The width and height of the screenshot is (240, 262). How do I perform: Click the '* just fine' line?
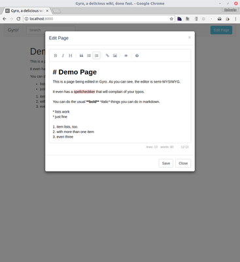[60, 117]
